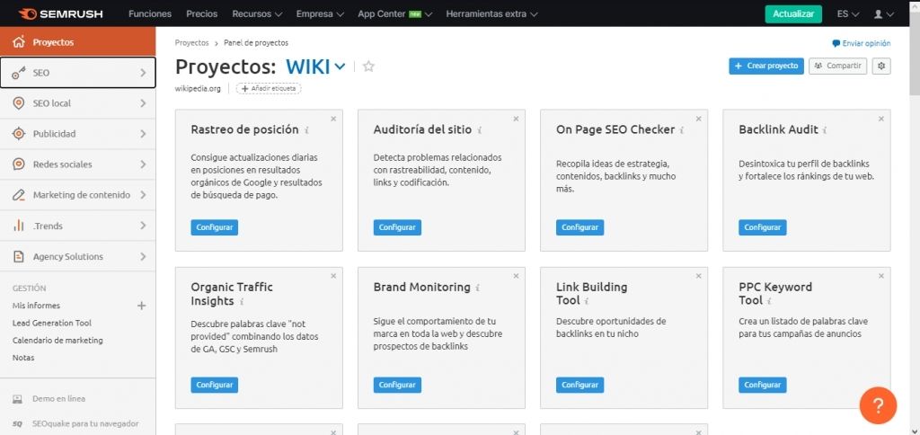The width and height of the screenshot is (920, 435).
Task: Configure Rastreo de posición
Action: pos(214,227)
